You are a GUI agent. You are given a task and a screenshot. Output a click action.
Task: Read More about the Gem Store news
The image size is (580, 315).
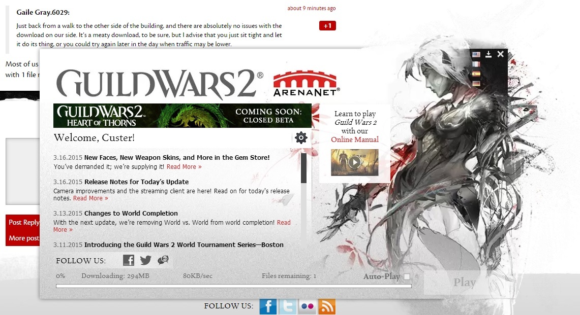point(184,167)
